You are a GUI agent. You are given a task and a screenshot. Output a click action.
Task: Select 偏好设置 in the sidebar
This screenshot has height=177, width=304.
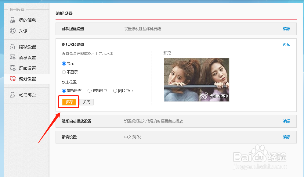[27, 79]
